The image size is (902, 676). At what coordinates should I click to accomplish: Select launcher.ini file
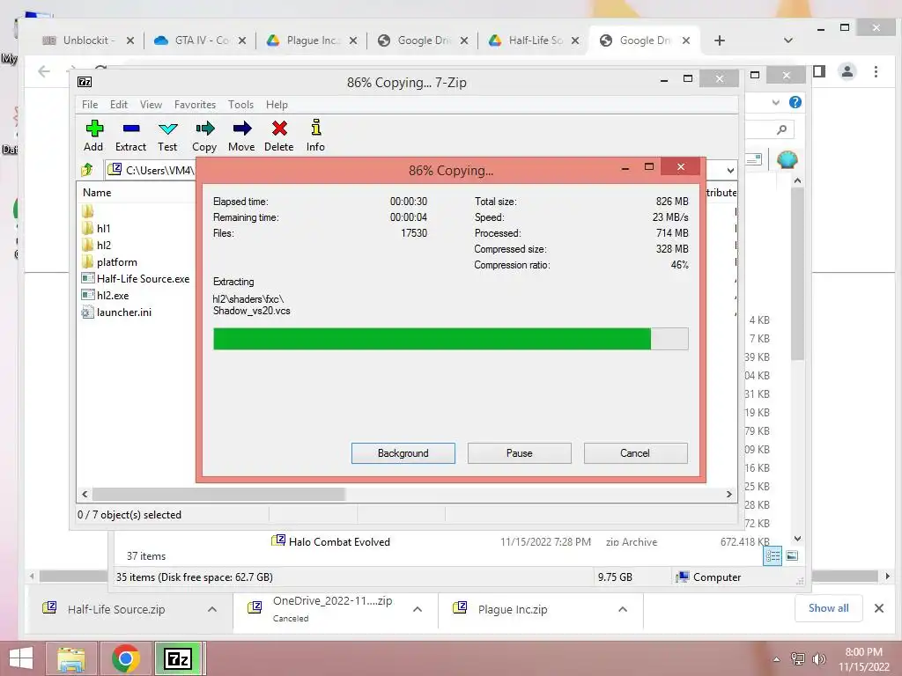pyautogui.click(x=117, y=312)
